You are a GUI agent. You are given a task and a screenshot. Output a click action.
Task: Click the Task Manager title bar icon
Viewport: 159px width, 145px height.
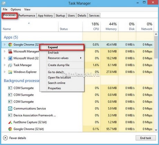[x=3, y=3]
